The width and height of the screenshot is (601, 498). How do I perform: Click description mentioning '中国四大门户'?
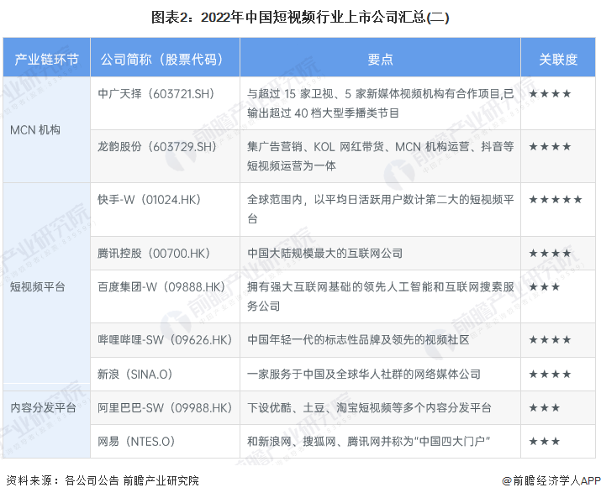[x=369, y=442]
